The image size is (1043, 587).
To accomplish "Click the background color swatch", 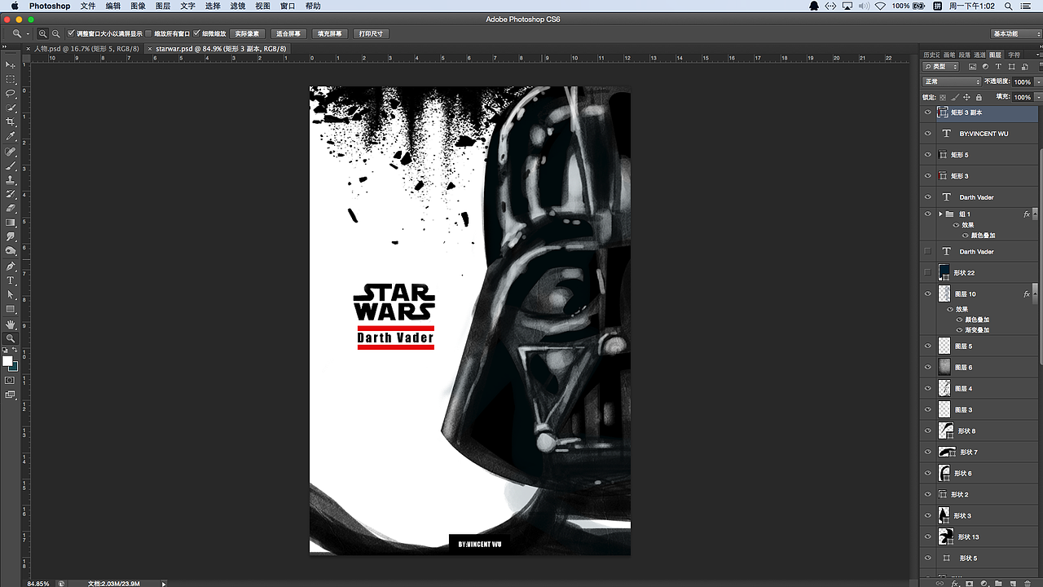I will pos(15,367).
